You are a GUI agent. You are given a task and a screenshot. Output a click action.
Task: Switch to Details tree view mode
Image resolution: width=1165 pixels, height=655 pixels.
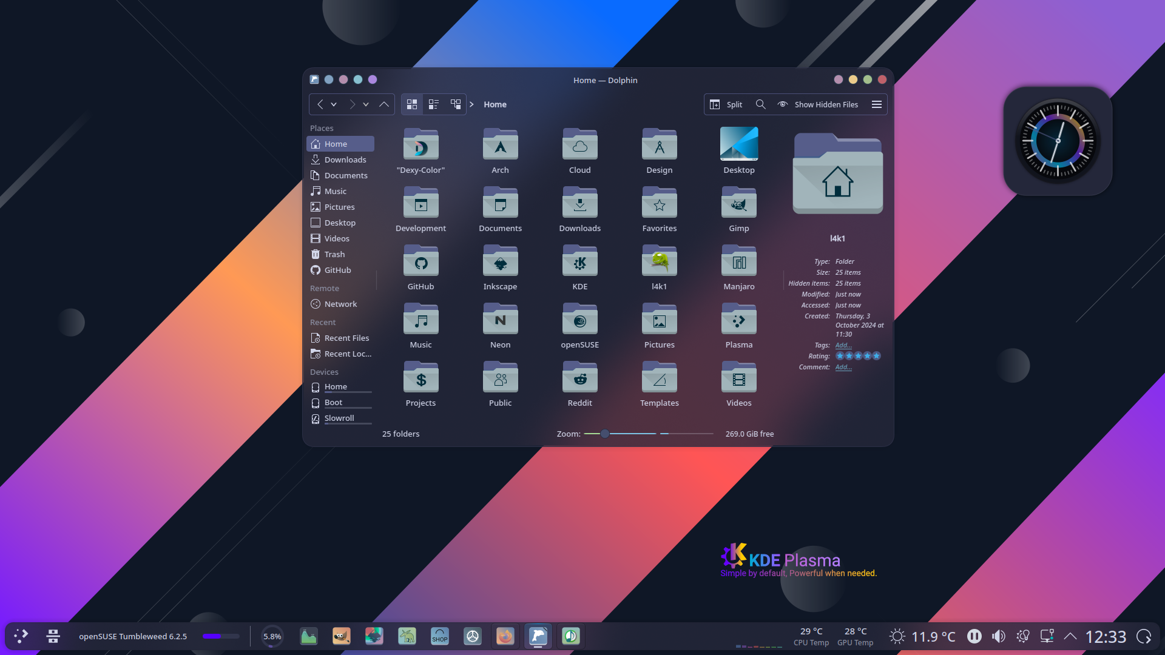tap(456, 104)
